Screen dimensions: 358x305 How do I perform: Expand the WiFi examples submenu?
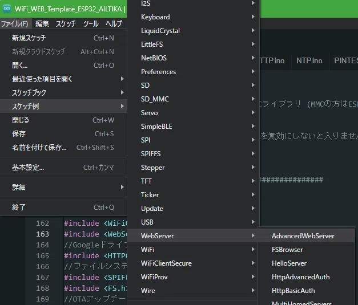point(193,249)
